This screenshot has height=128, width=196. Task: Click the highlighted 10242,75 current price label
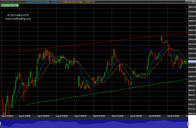pyautogui.click(x=192, y=61)
